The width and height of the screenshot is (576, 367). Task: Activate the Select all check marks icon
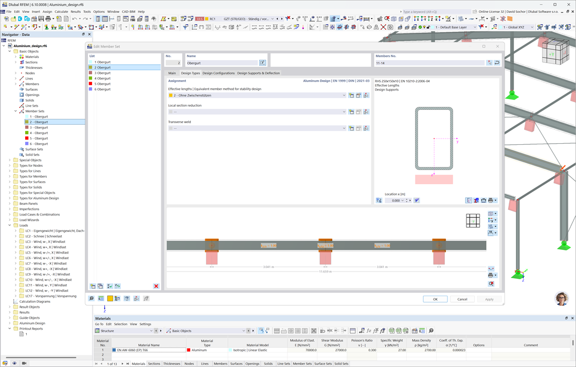(109, 286)
